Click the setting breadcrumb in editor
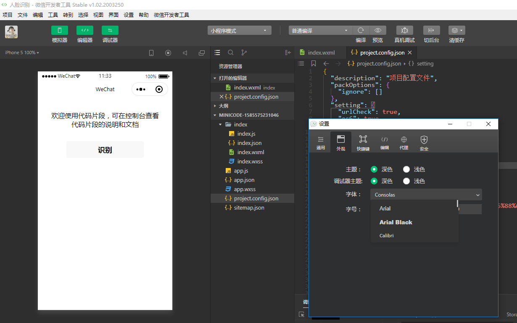 (425, 64)
